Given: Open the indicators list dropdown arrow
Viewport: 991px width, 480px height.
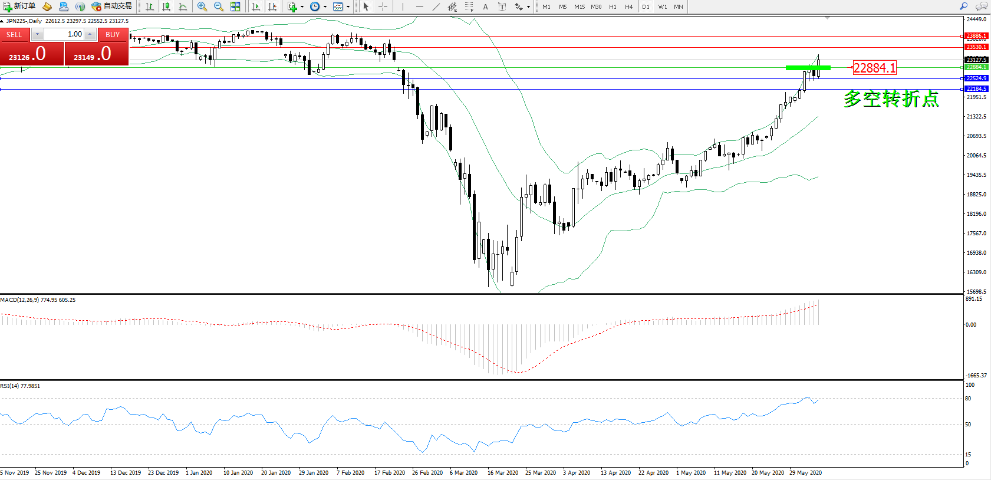Looking at the screenshot, I should (302, 7).
